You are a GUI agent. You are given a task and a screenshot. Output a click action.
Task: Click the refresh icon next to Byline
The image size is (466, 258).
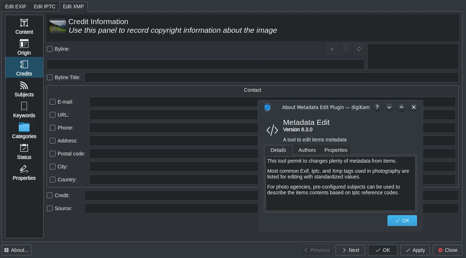pos(359,49)
